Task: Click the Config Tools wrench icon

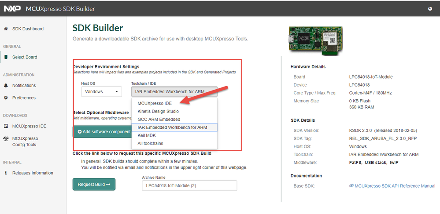Action: (6, 138)
